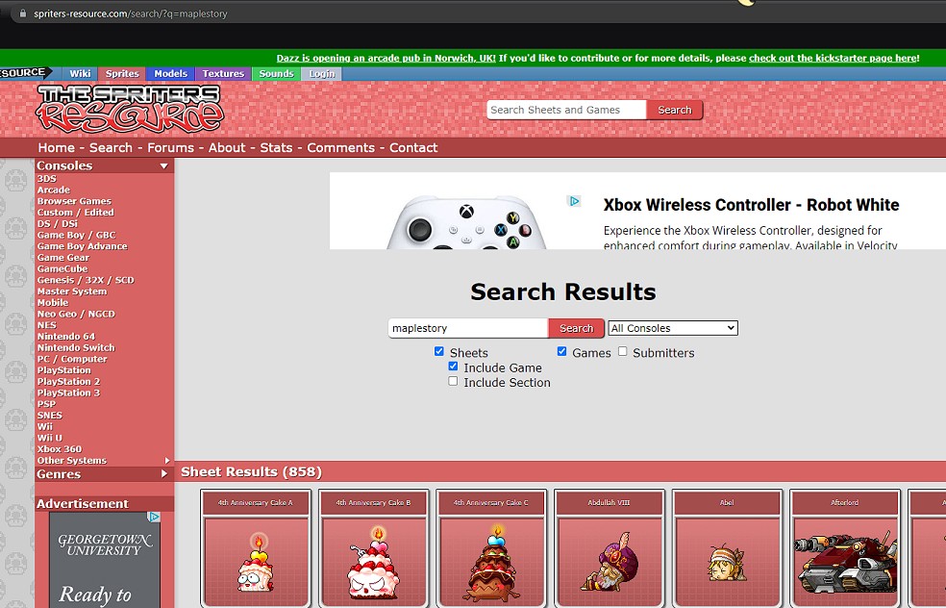Open the arcade pub in Norwich announcement link
The width and height of the screenshot is (946, 608).
(x=386, y=58)
